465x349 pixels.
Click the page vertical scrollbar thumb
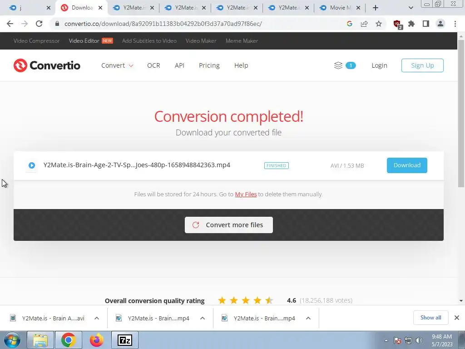(461, 113)
